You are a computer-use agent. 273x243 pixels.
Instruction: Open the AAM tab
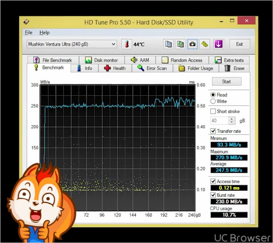coord(140,60)
